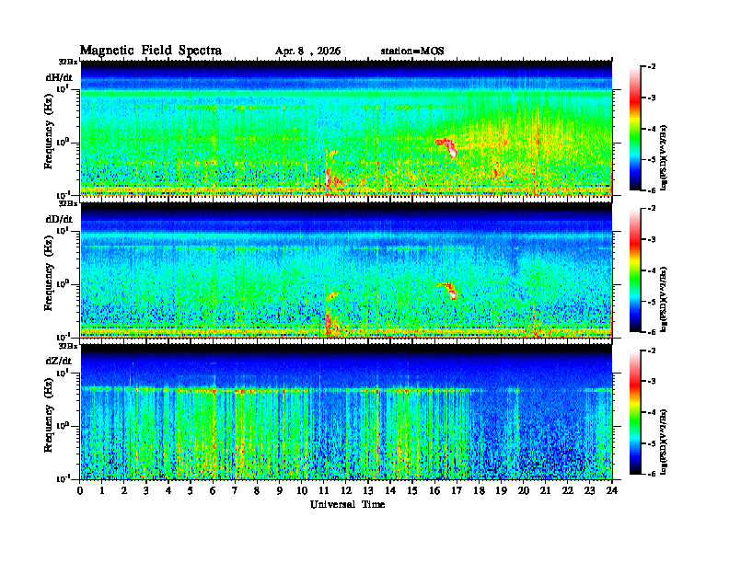This screenshot has height=563, width=729.
Task: Click hour "24" on the time axis
Action: pos(612,491)
